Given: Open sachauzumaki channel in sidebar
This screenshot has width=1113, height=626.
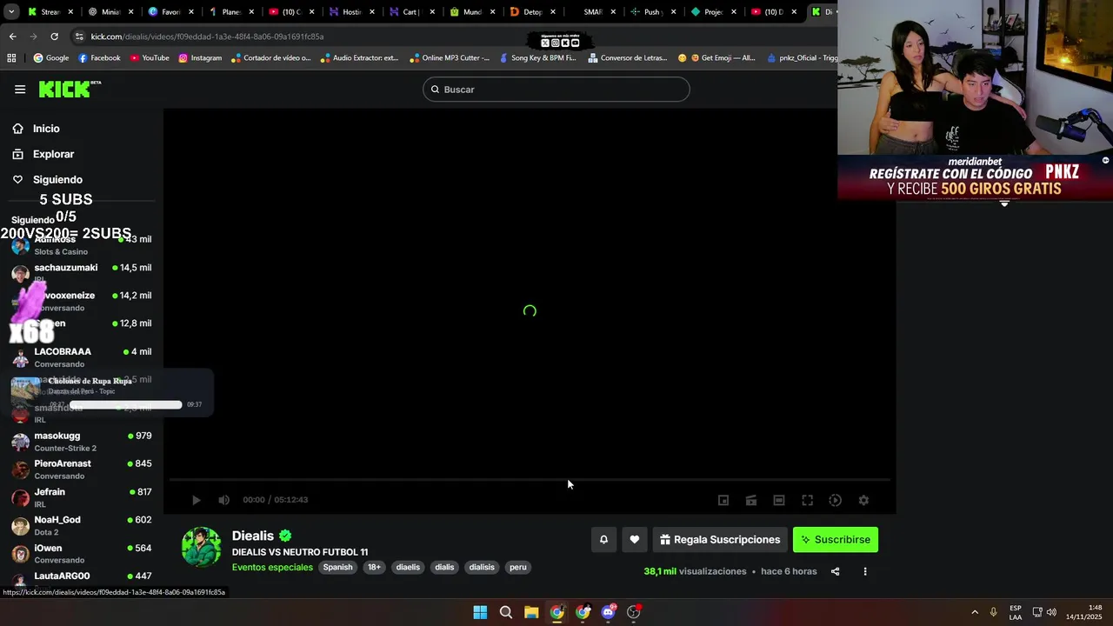Looking at the screenshot, I should (x=82, y=273).
